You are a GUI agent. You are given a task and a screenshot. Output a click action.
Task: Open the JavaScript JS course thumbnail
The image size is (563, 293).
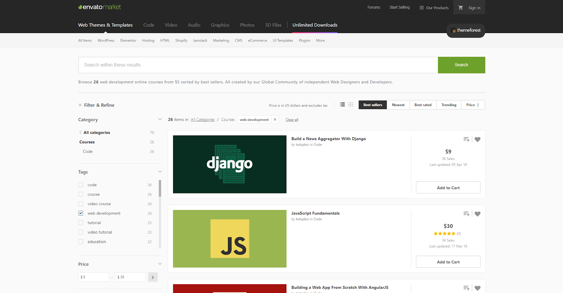point(230,239)
